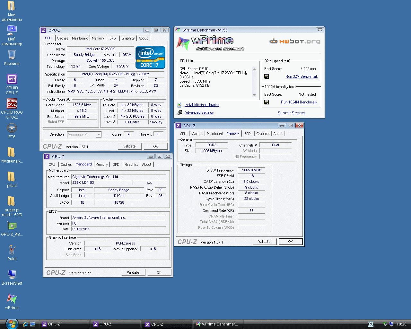Click the Core Speed 1598.6 MHz field
Screen dimensions: 411x329
82,105
